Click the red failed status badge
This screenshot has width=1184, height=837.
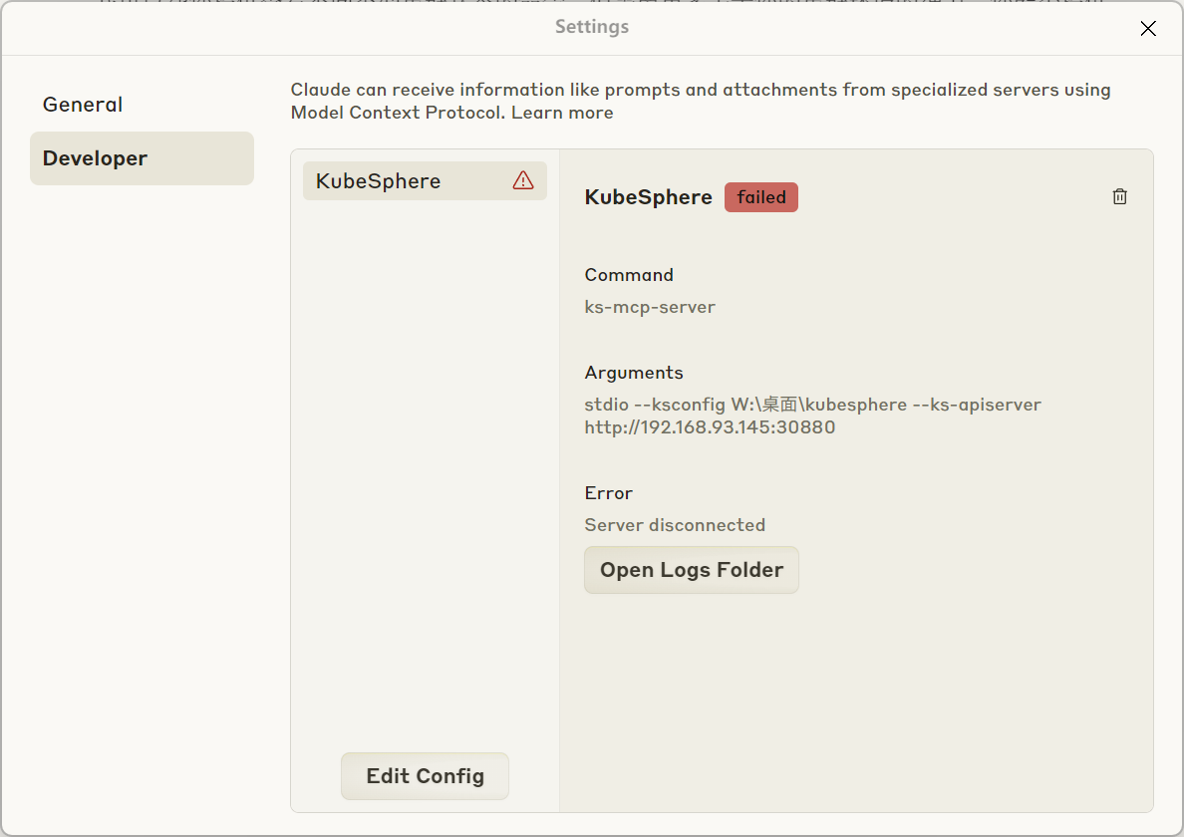[761, 197]
